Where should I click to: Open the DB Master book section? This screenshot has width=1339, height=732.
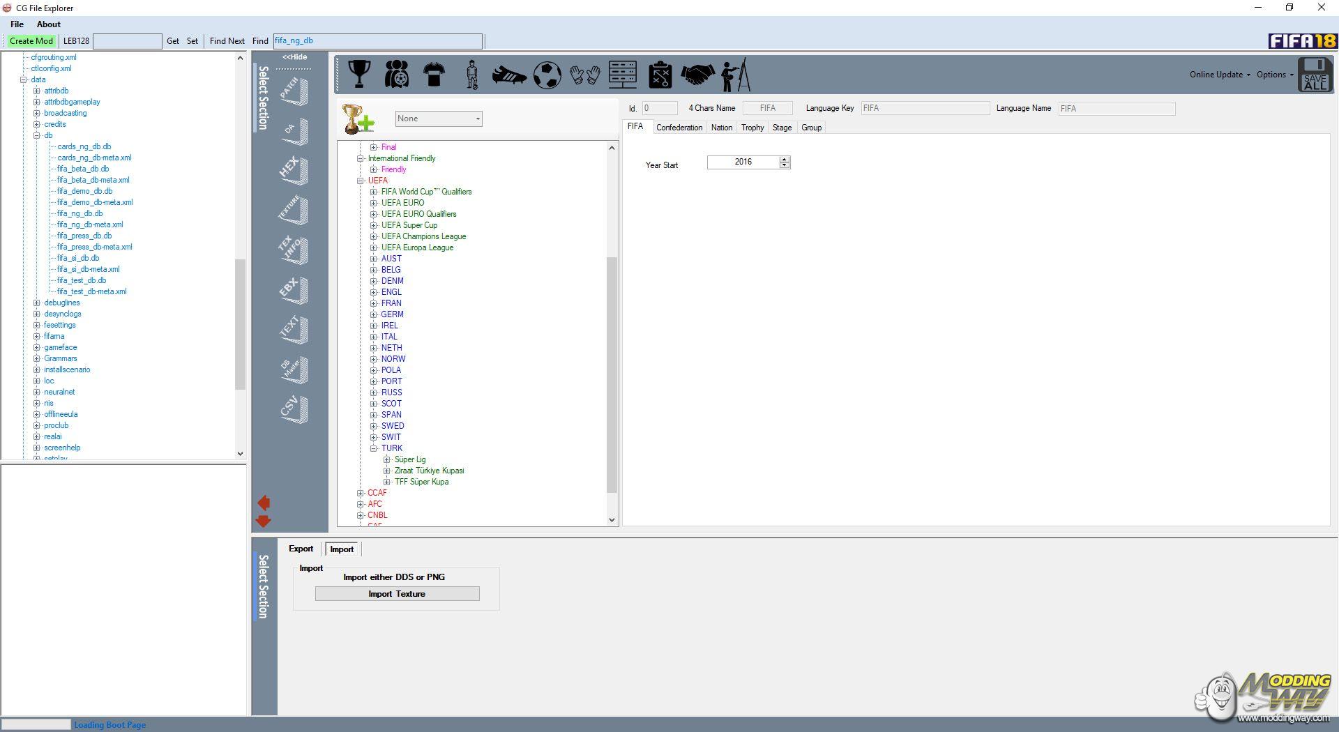[x=294, y=369]
